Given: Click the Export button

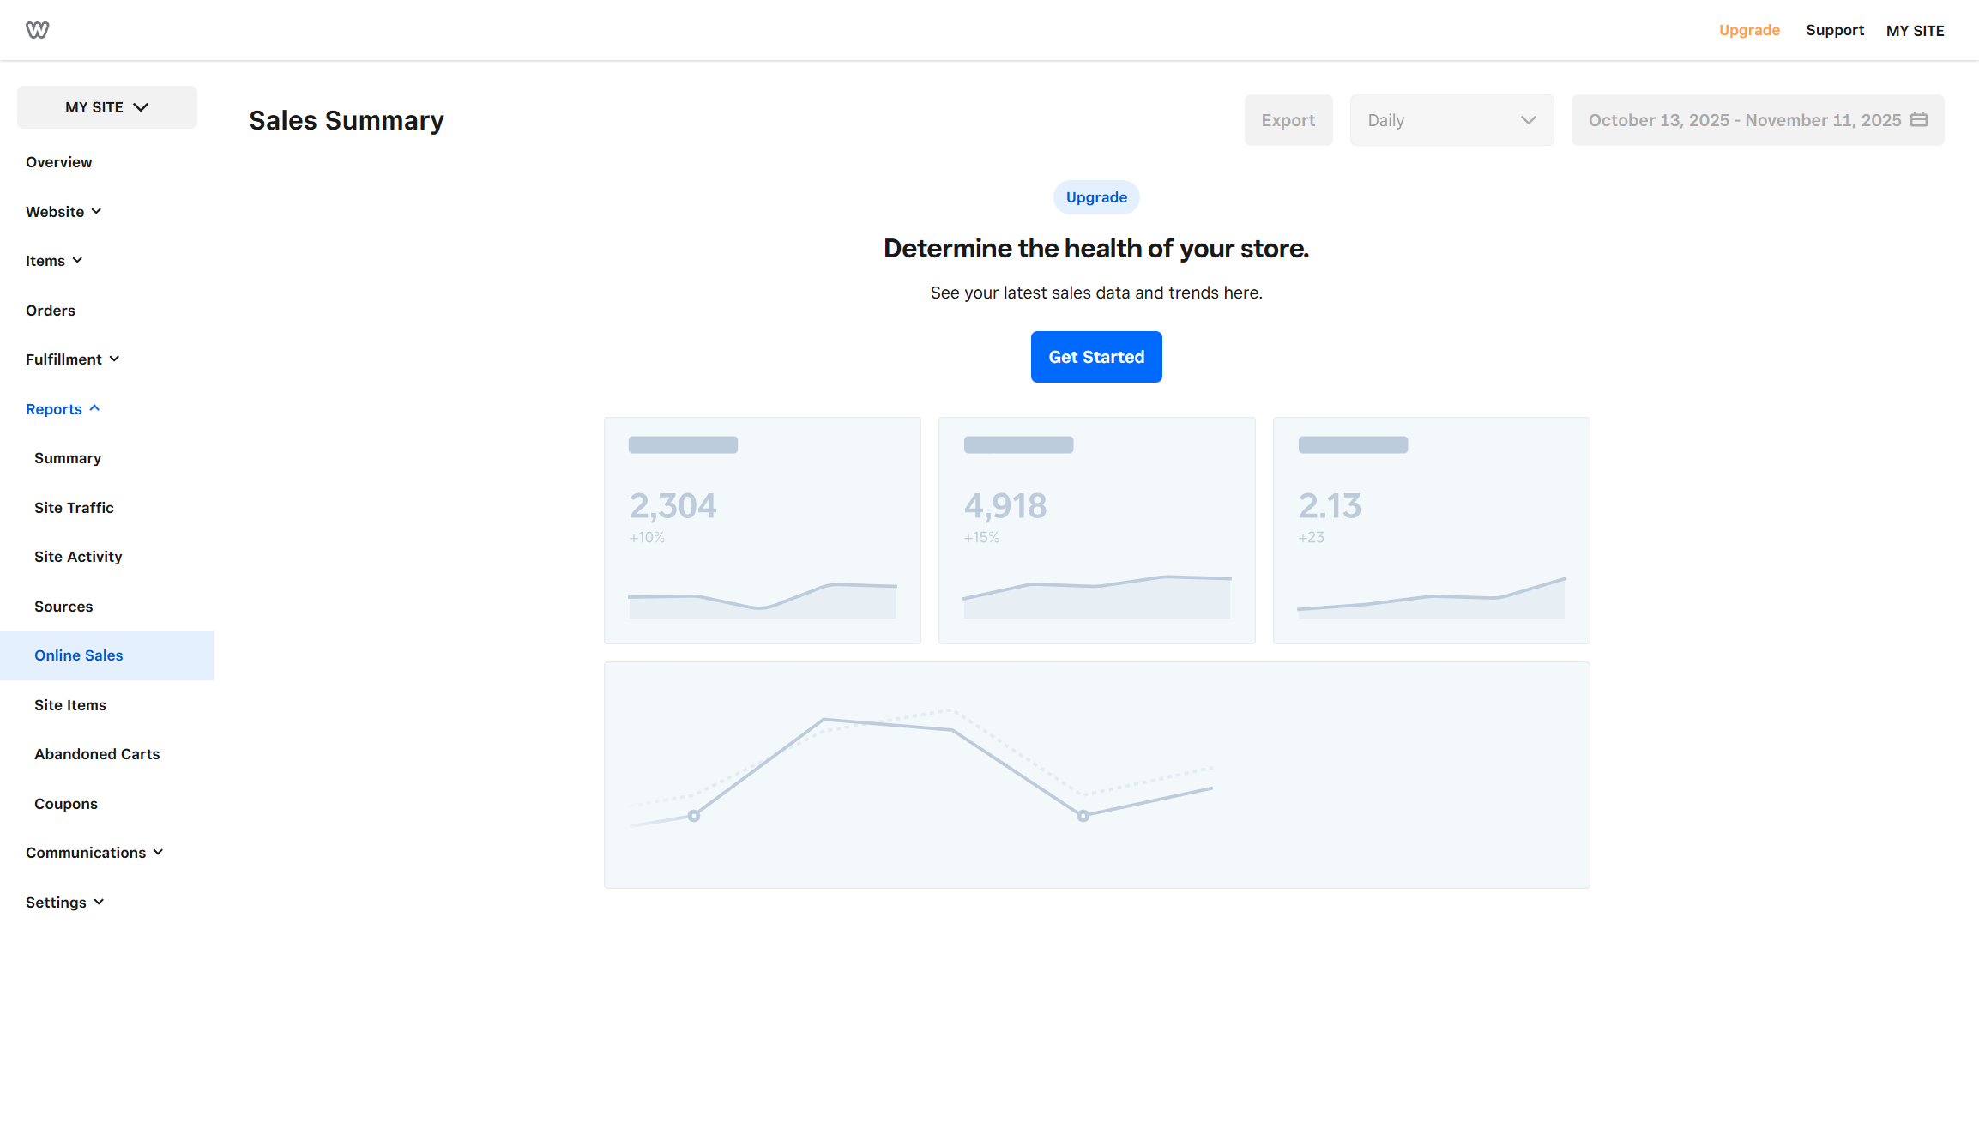Looking at the screenshot, I should 1288,120.
